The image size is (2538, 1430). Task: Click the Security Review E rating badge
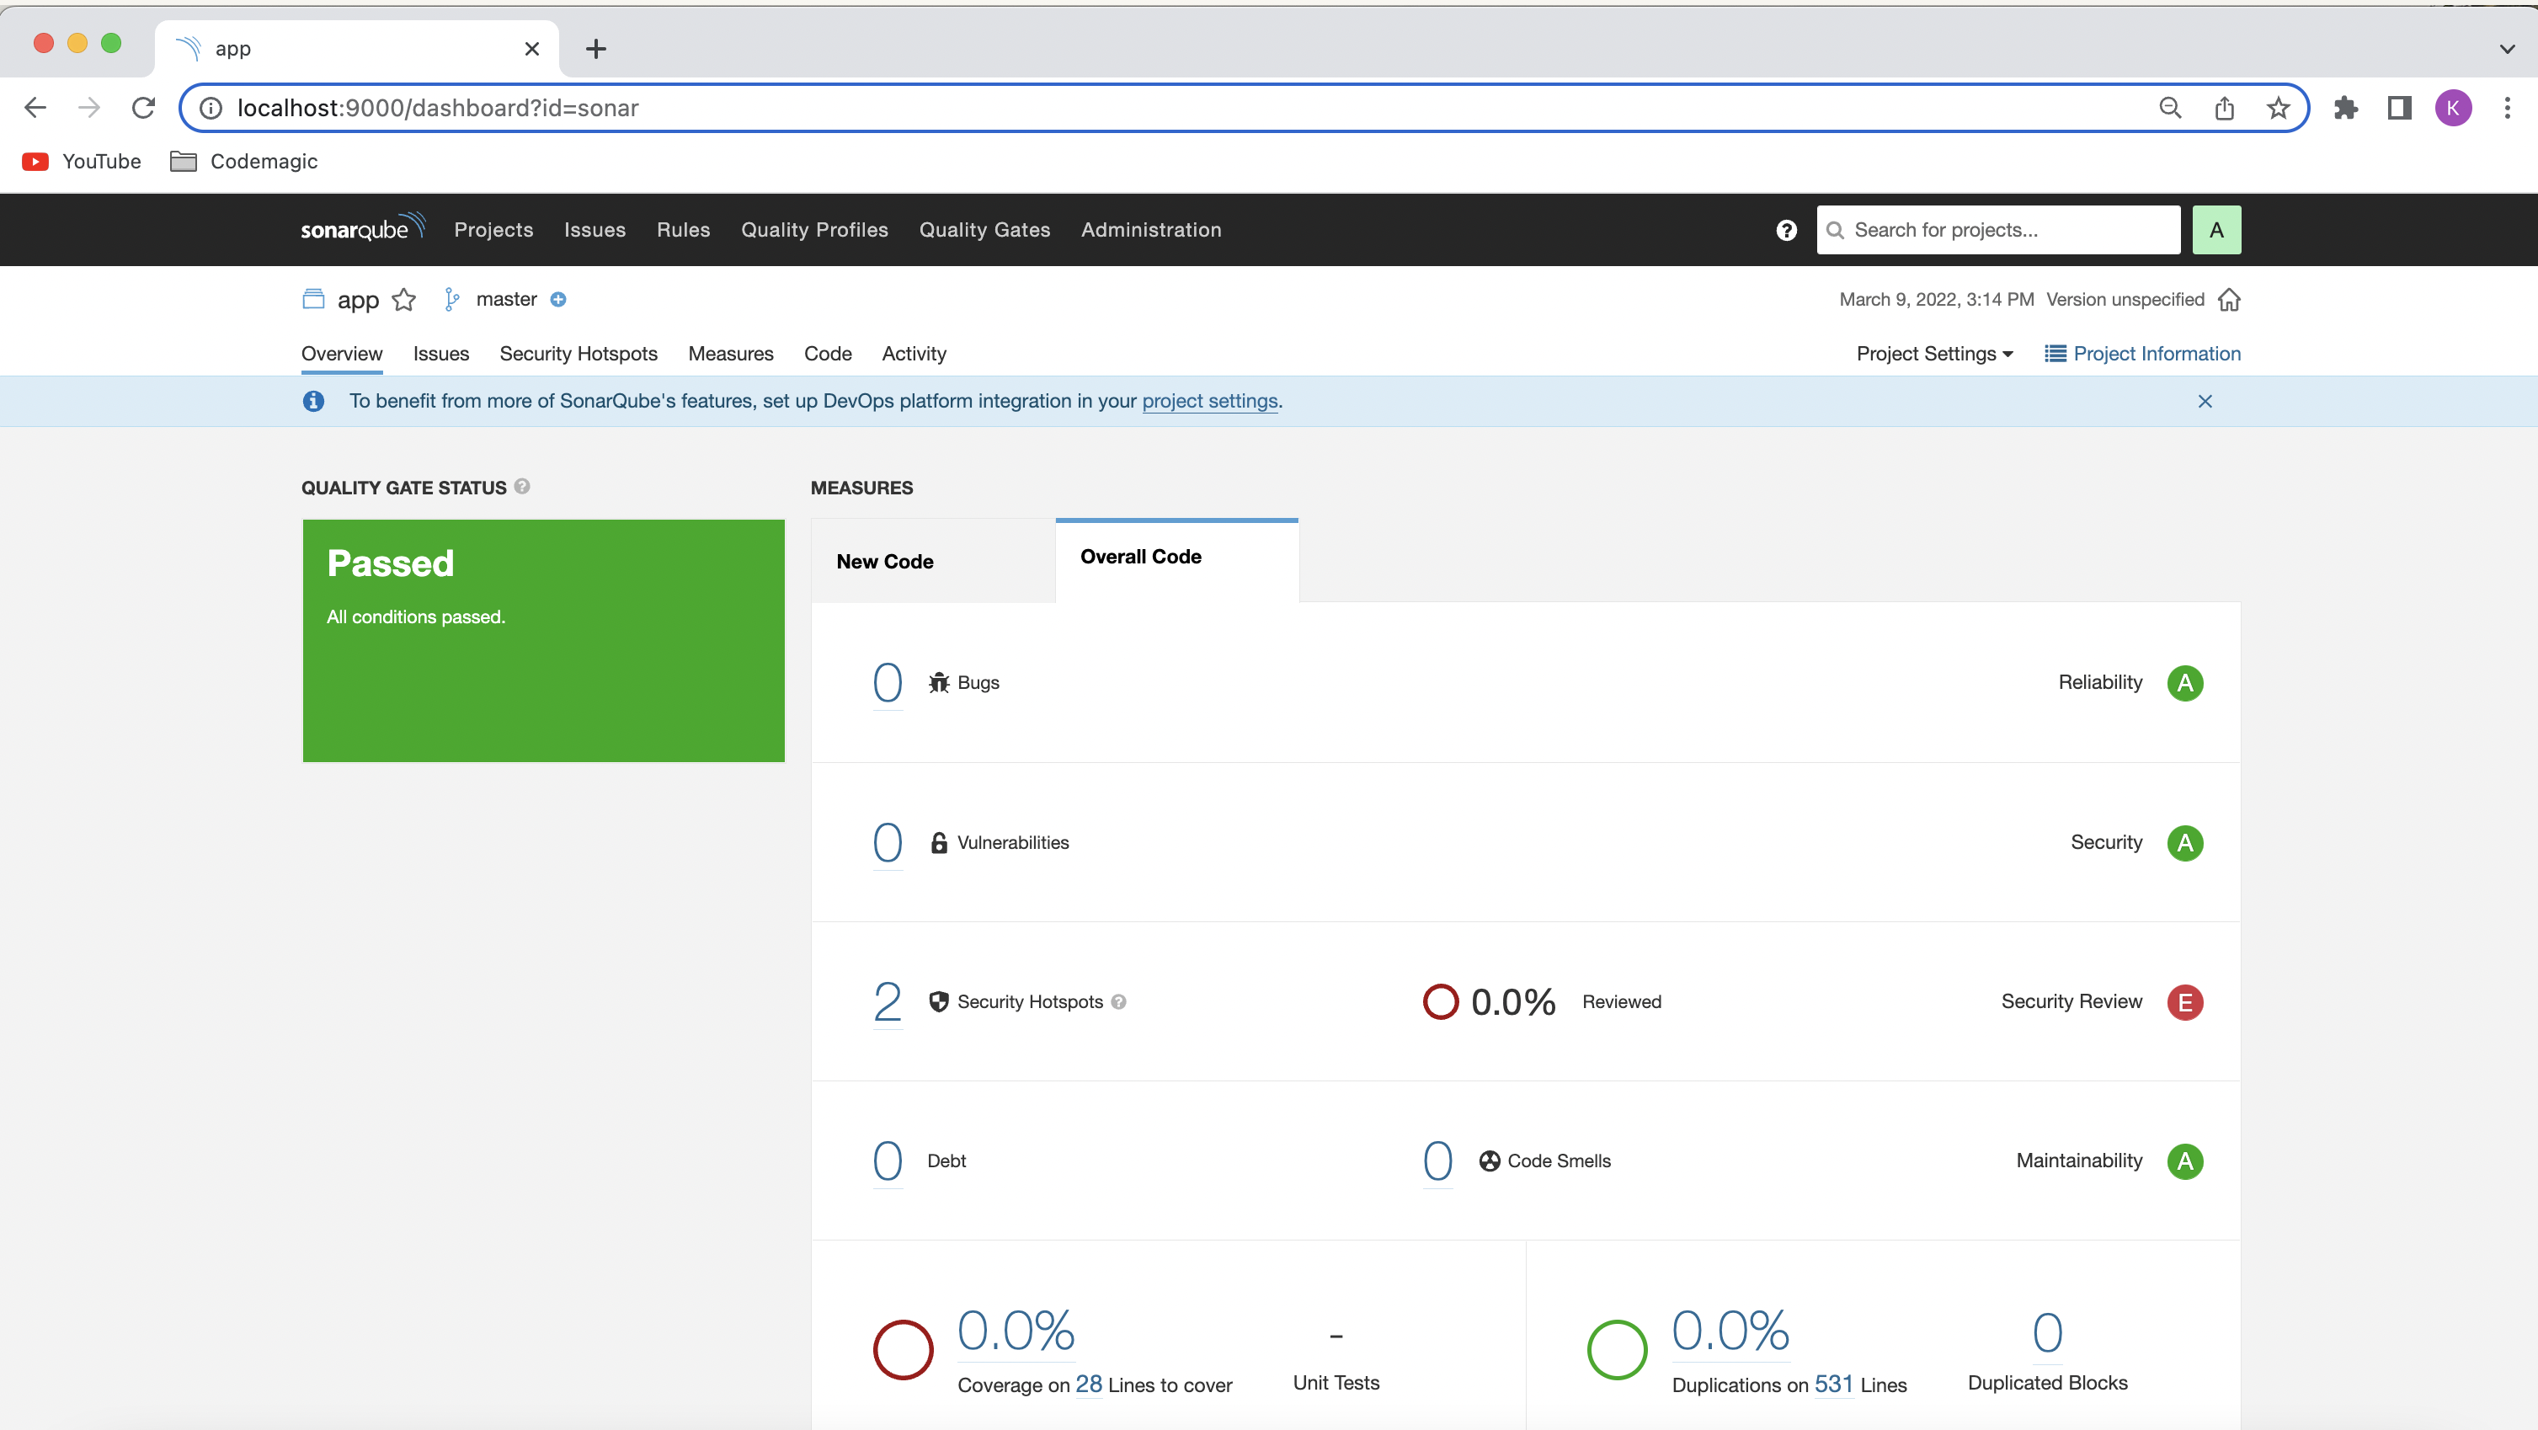tap(2184, 1002)
